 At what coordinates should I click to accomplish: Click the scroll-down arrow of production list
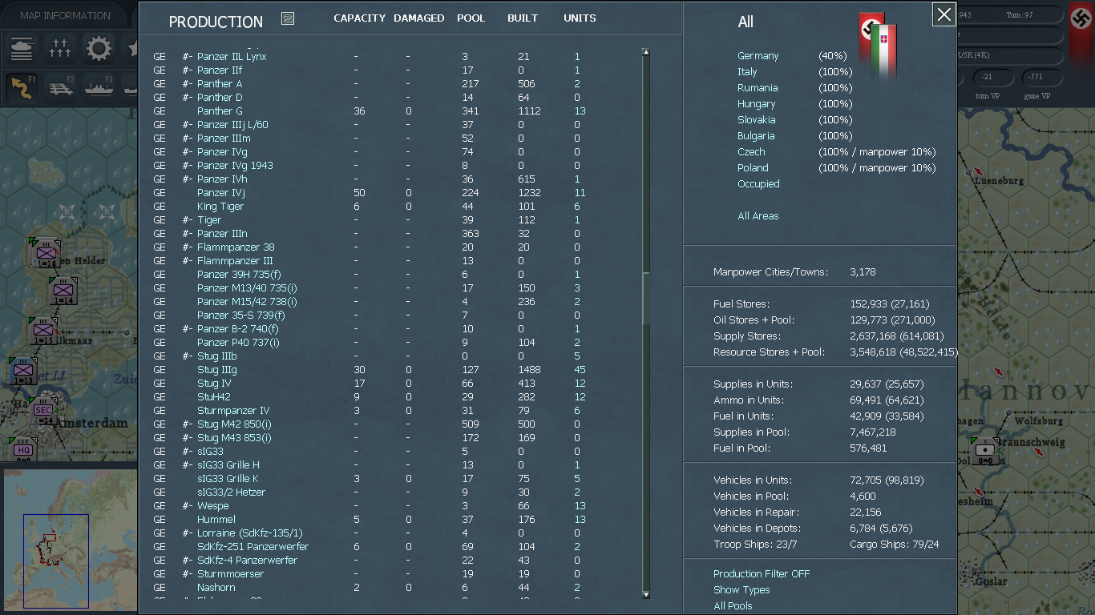coord(646,594)
